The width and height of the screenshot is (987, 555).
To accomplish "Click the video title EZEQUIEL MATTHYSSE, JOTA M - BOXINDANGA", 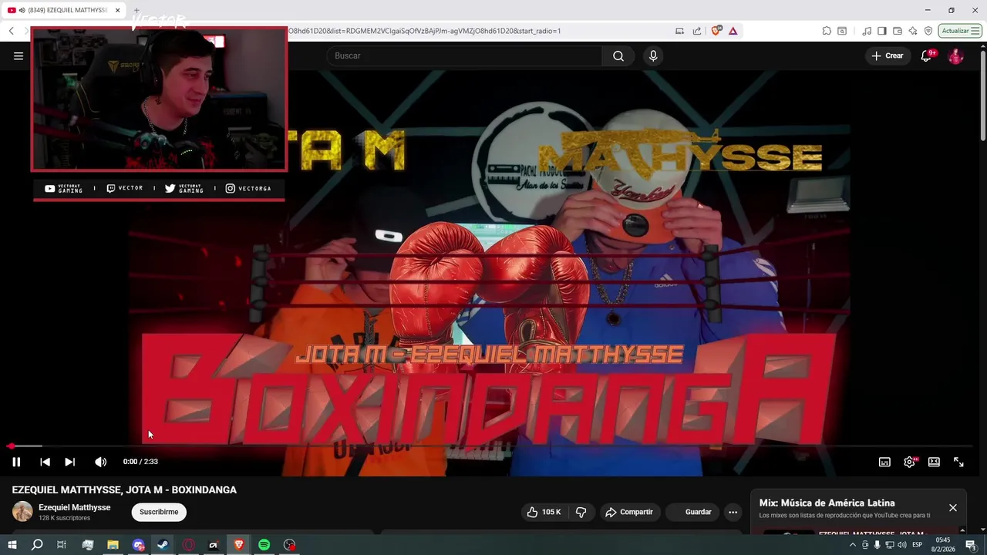I will tap(124, 490).
